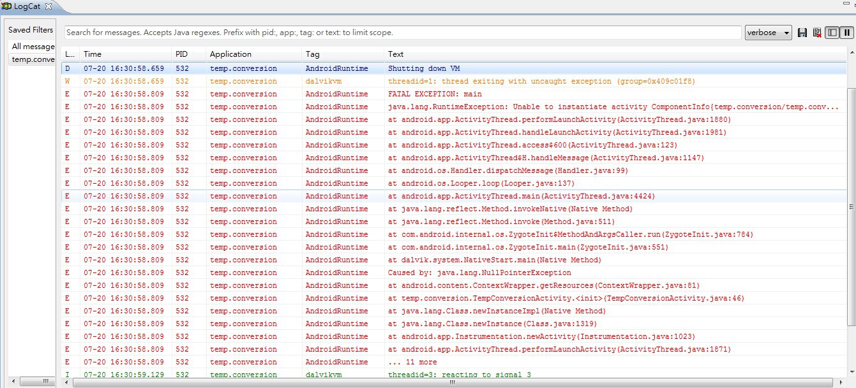The width and height of the screenshot is (856, 388).
Task: Open the verbose log level dropdown
Action: (x=768, y=33)
